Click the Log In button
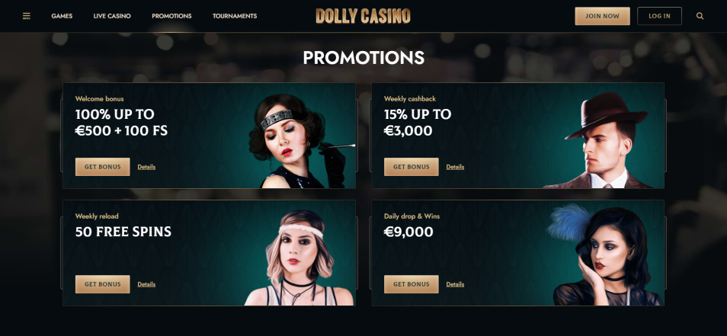 tap(659, 16)
